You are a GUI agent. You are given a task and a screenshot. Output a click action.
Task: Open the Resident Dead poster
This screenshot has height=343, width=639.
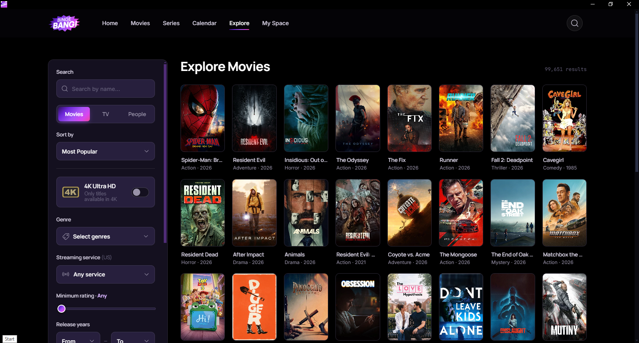pos(202,213)
